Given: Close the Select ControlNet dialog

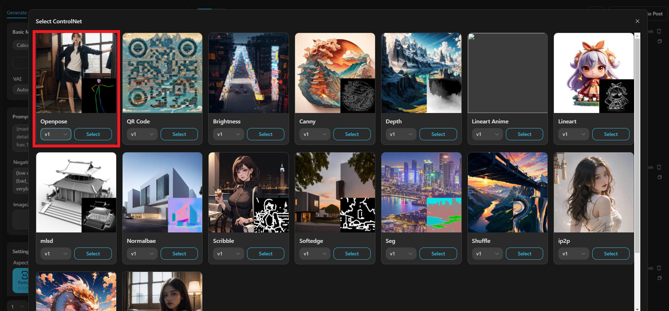Looking at the screenshot, I should tap(637, 21).
